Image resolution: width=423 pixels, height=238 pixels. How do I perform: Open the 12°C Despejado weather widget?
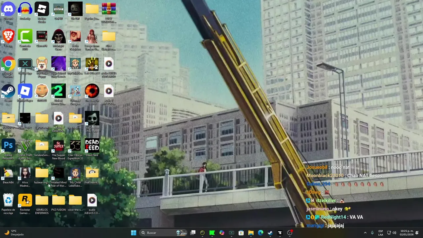[13, 233]
